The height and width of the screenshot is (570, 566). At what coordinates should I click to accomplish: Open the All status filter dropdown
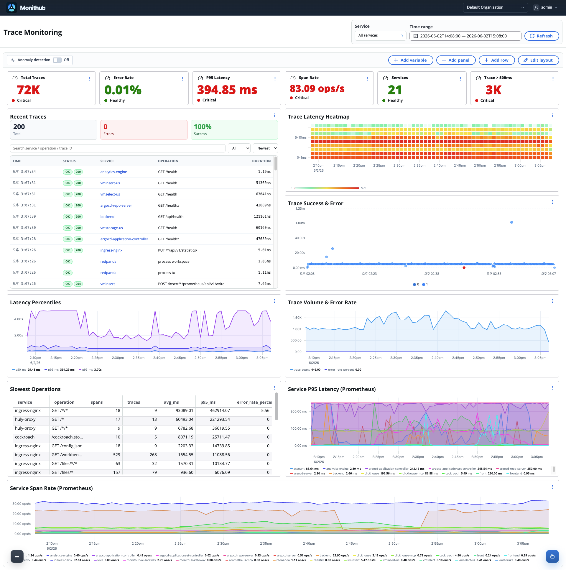pos(239,148)
